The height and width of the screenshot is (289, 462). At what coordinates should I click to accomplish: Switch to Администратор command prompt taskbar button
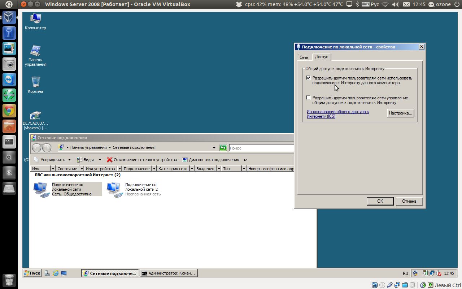169,273
